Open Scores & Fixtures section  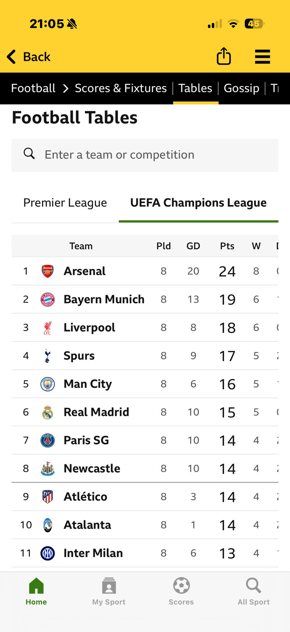121,88
